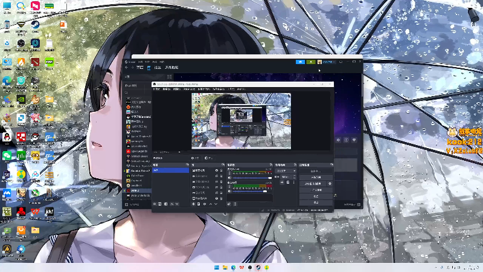Start Virtual Camera button in OBS Controls
The height and width of the screenshot is (272, 483).
point(313,184)
